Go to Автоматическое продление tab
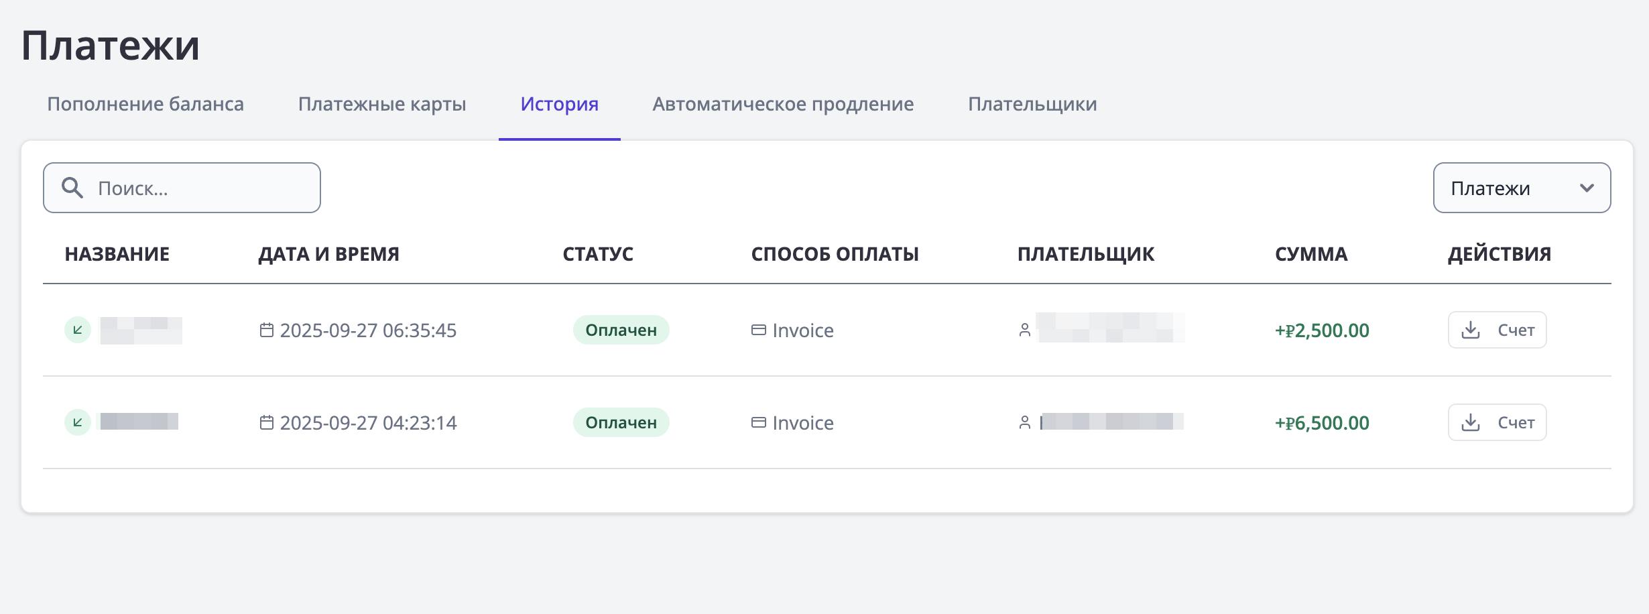This screenshot has width=1649, height=614. (x=783, y=104)
